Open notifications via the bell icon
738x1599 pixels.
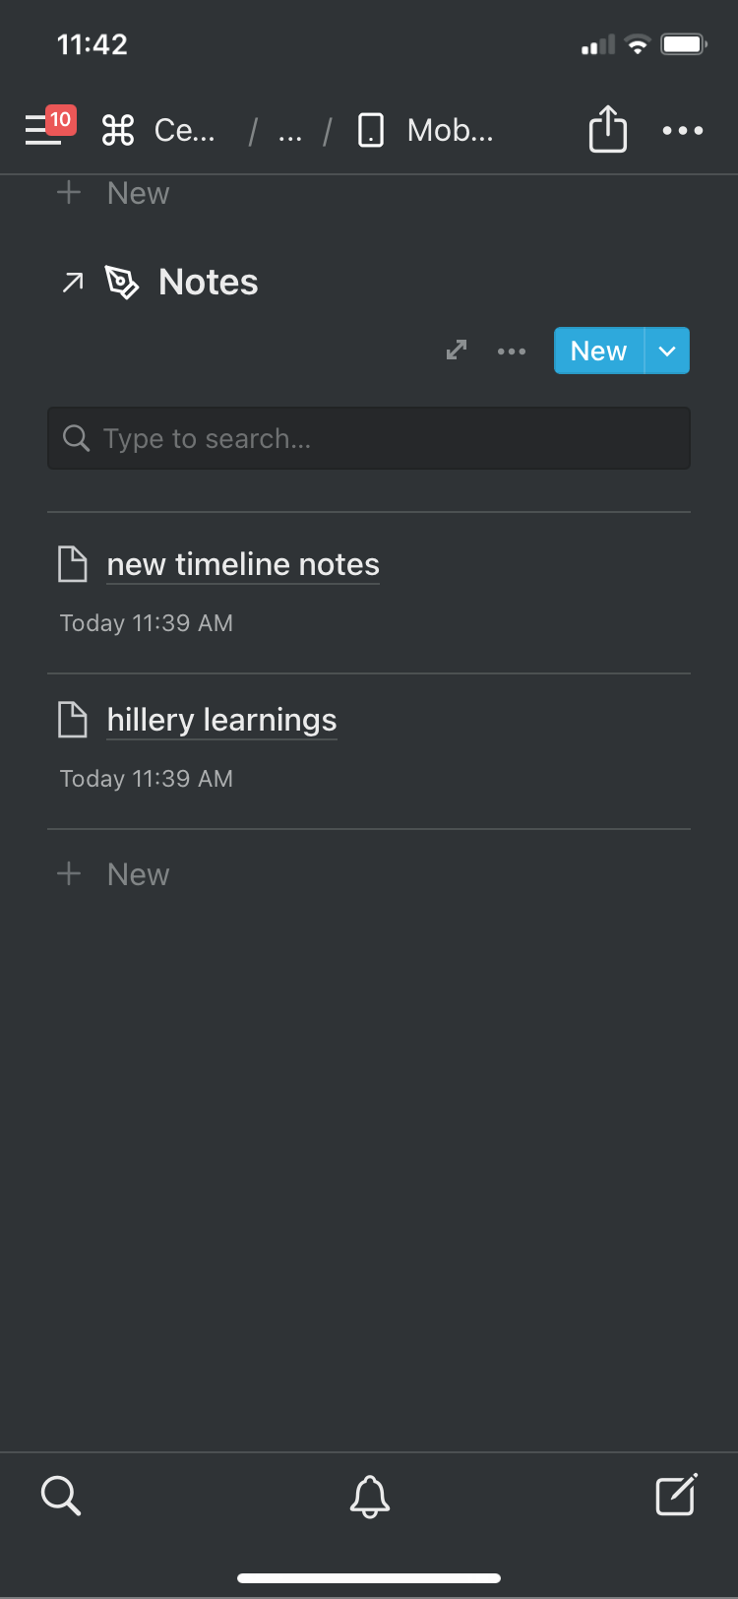[x=369, y=1496]
